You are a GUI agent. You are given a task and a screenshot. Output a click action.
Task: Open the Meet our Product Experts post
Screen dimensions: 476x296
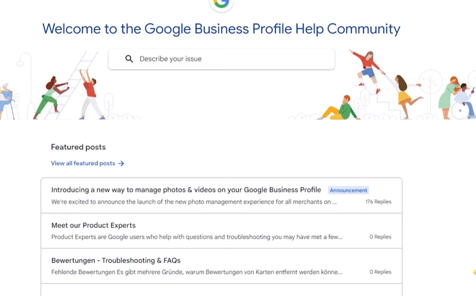pyautogui.click(x=93, y=225)
